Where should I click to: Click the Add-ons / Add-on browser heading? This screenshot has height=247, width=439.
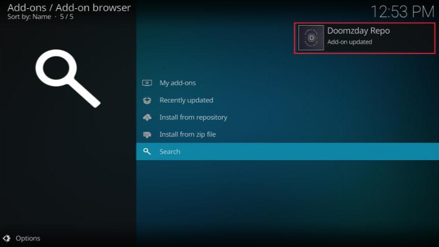pyautogui.click(x=69, y=8)
